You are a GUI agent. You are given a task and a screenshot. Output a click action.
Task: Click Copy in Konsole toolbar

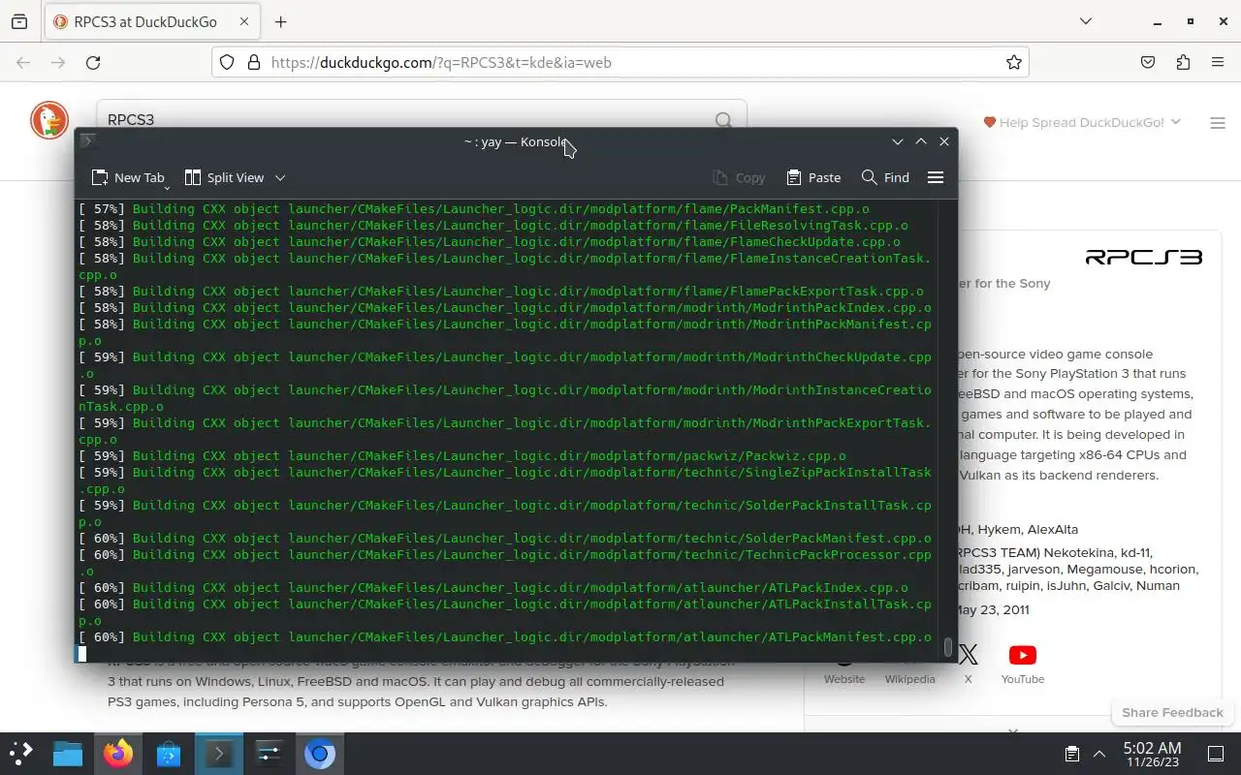[x=739, y=177]
